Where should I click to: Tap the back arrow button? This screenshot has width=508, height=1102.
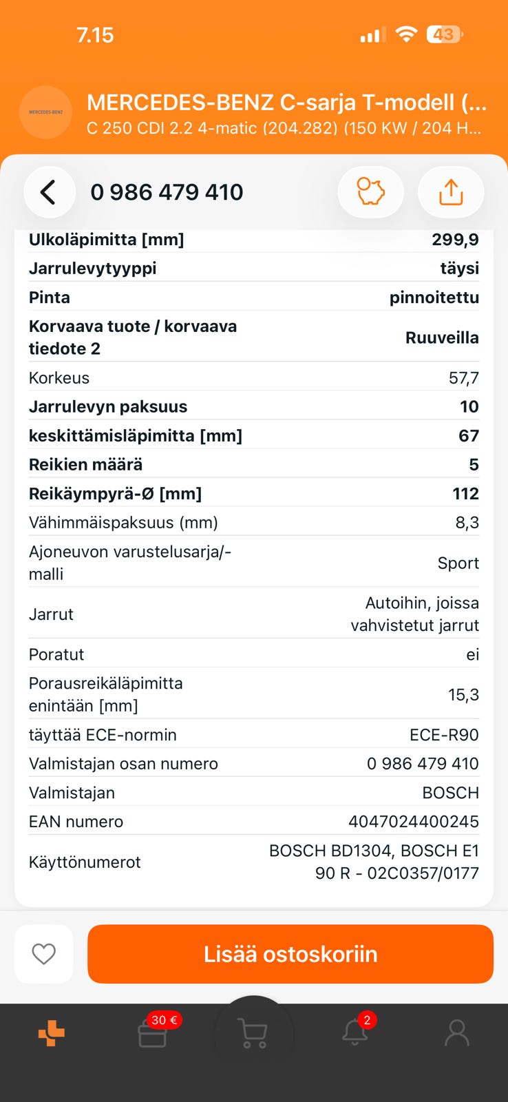click(49, 192)
